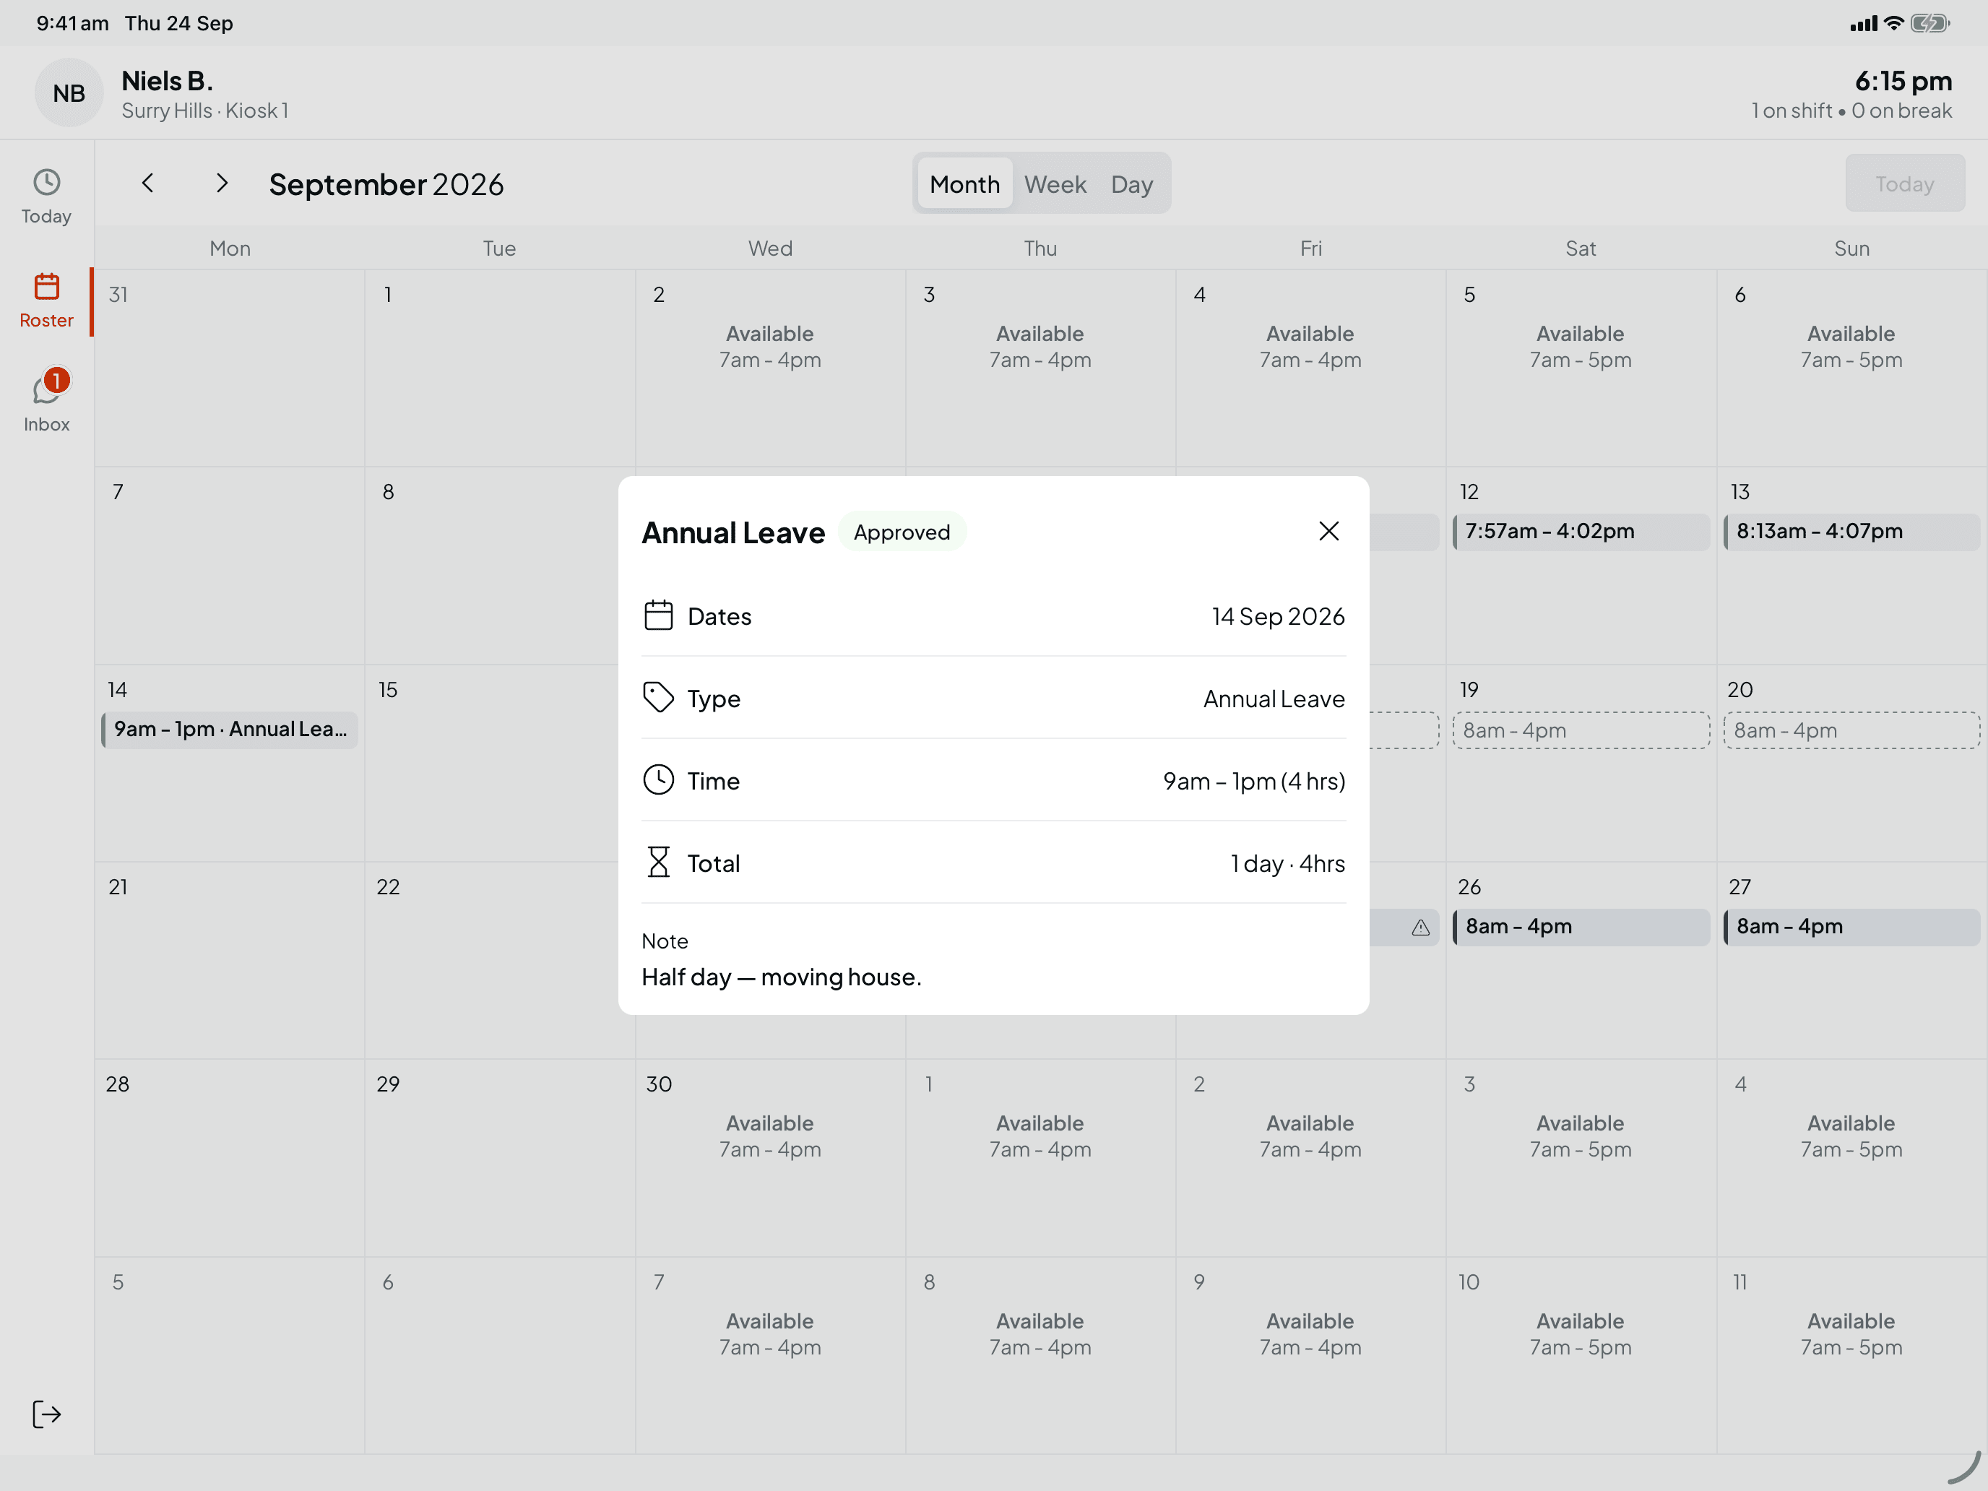Screen dimensions: 1988x1491
Task: Select the Month view segment
Action: point(964,184)
